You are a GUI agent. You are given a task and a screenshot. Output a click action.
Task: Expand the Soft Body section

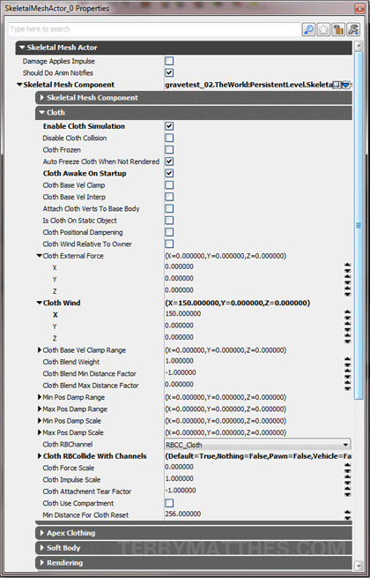[x=193, y=548]
